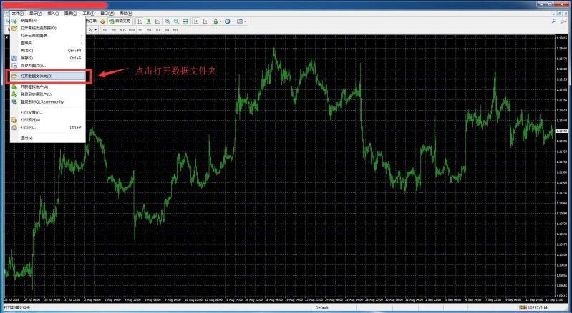Open the 工具(T) menu
572x313 pixels.
click(88, 14)
